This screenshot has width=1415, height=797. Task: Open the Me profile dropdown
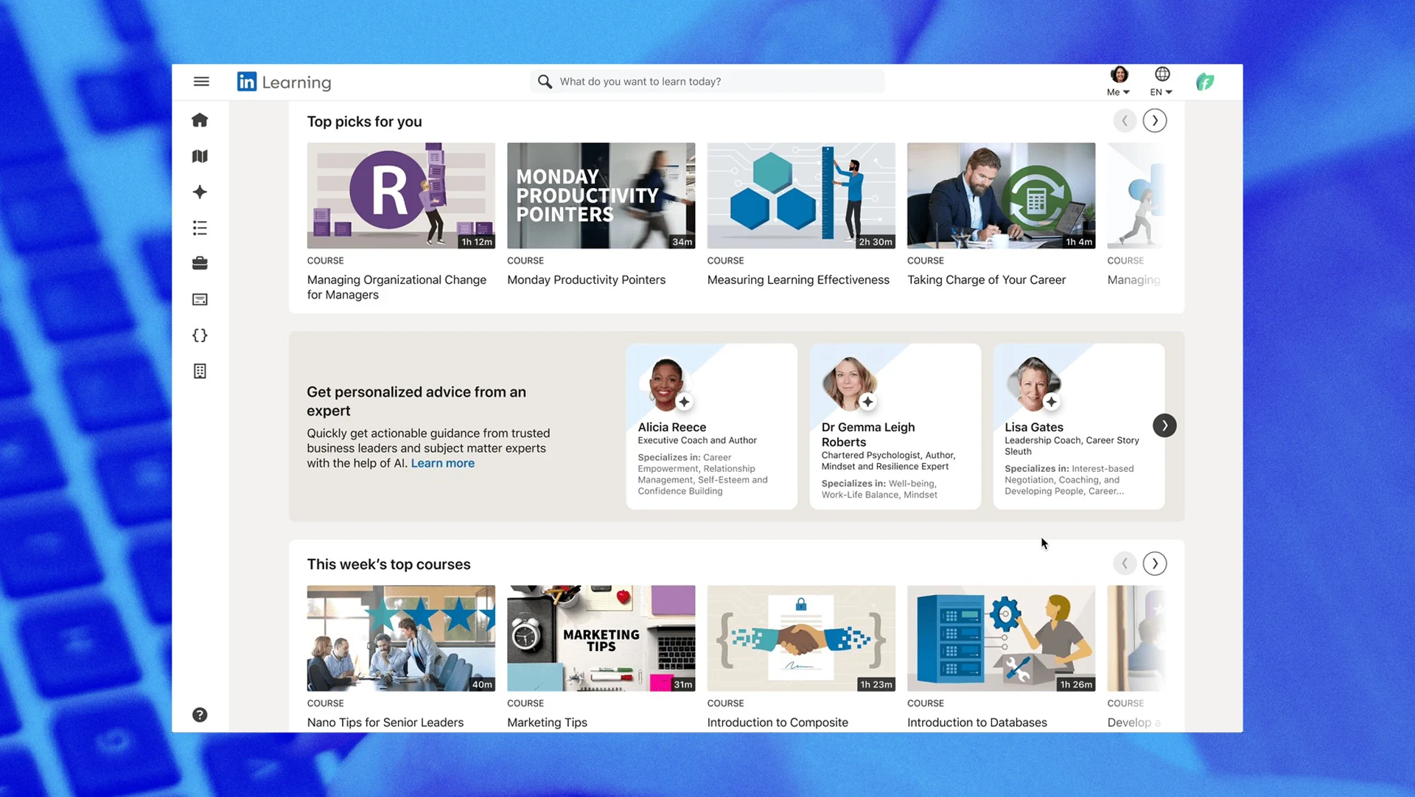click(1118, 81)
